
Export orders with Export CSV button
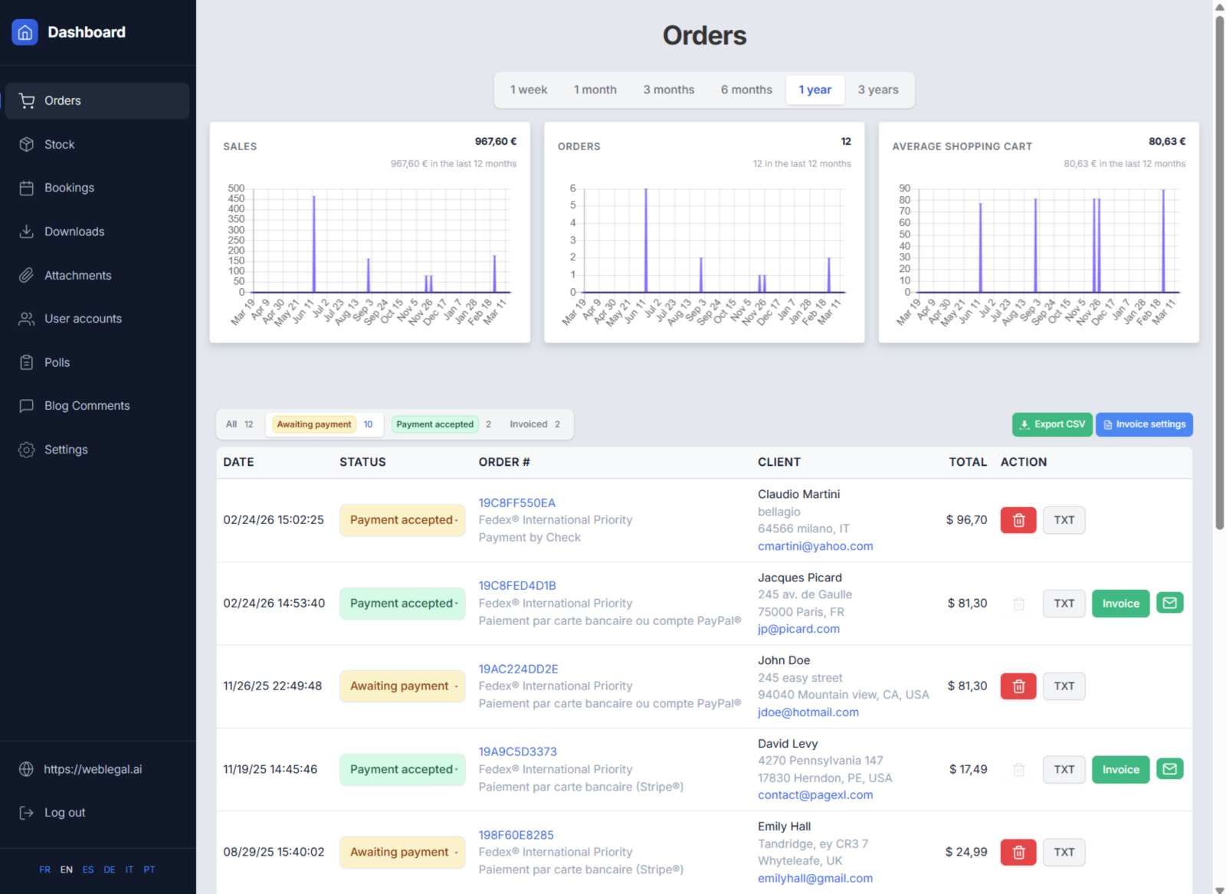pos(1052,424)
